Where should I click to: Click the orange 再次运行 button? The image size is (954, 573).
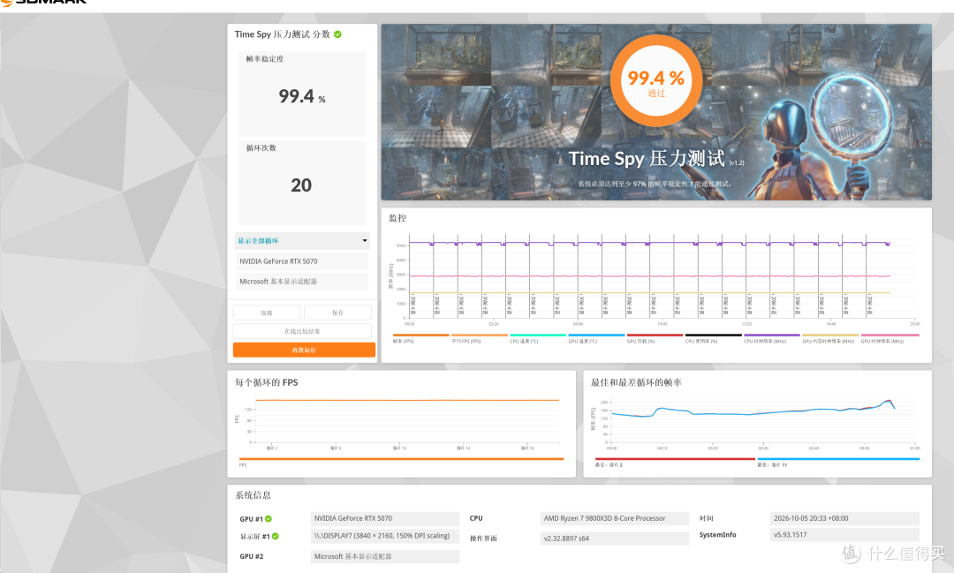304,351
